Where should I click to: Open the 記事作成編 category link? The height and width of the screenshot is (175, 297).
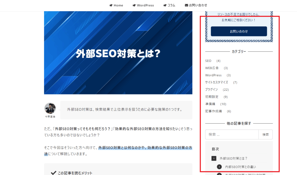pyautogui.click(x=213, y=111)
